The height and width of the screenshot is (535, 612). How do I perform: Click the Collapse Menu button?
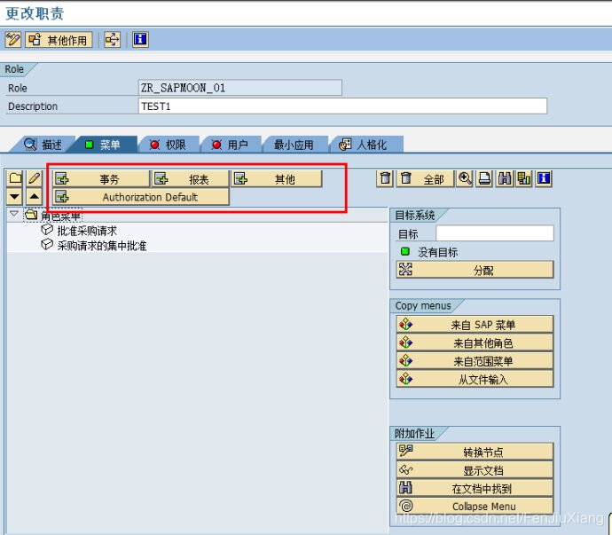[475, 506]
